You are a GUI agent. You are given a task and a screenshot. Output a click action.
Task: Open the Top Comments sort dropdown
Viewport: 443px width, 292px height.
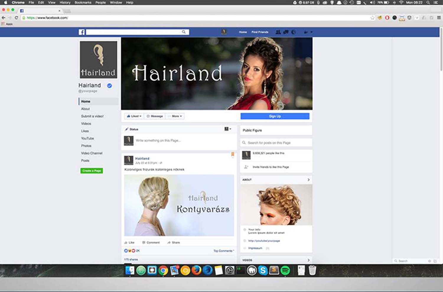[224, 251]
